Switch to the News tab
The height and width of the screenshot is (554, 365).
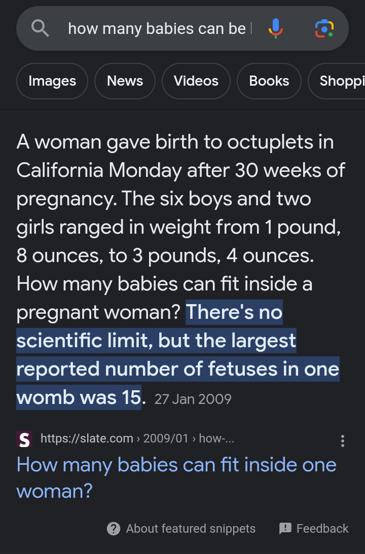pos(125,81)
